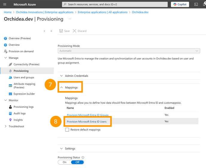Click the Discard X icon
Screen dimensions: 206x168
(x=75, y=31)
